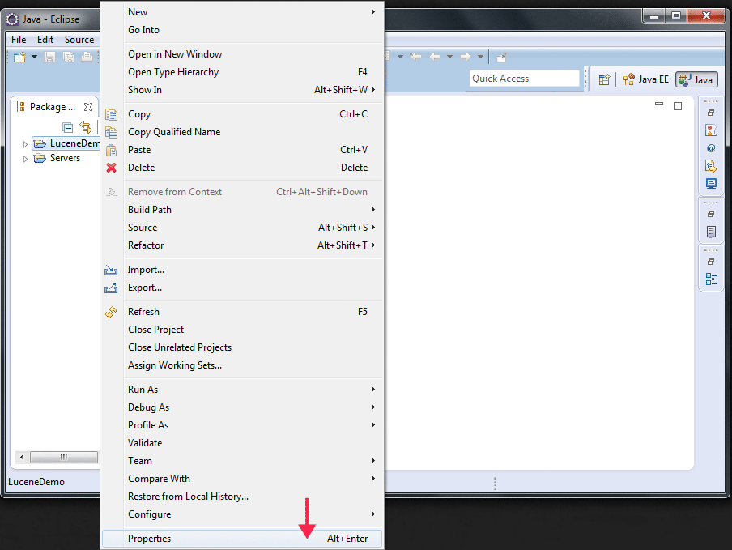
Task: Click the Last Edit Location arrow icon
Action: tap(415, 57)
